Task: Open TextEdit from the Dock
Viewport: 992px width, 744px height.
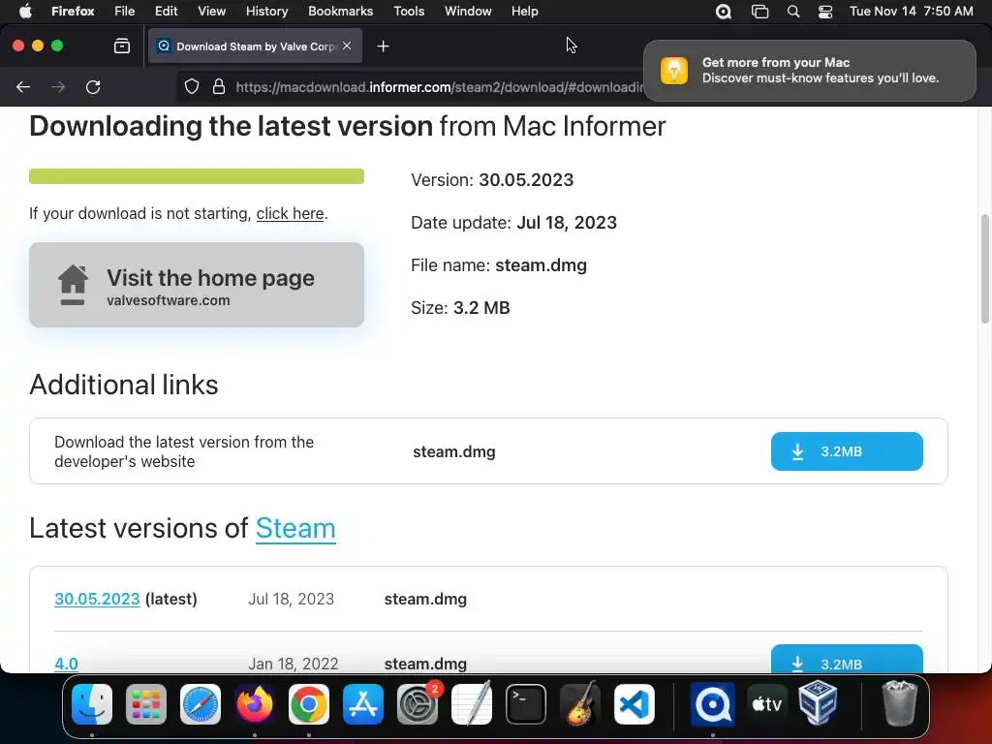Action: click(472, 704)
